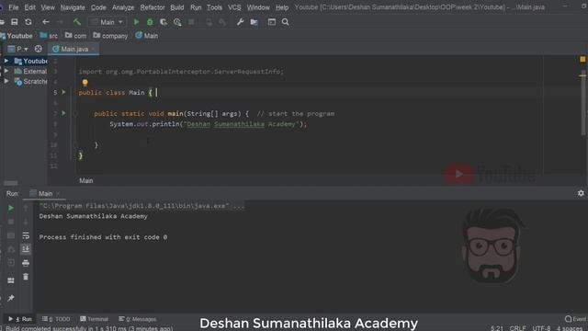Open the Messages tool window
Image resolution: width=588 pixels, height=331 pixels.
point(138,319)
